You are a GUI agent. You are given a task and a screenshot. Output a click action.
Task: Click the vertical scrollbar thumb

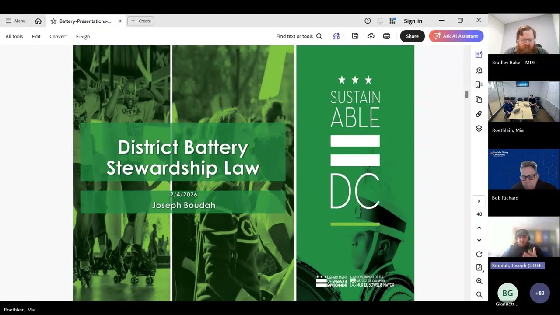click(466, 94)
